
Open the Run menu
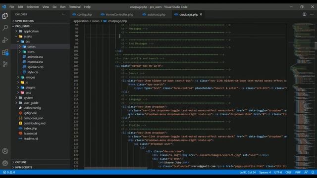63,6
